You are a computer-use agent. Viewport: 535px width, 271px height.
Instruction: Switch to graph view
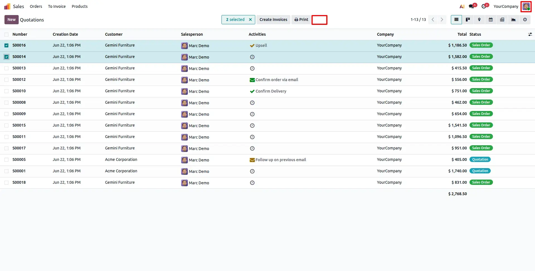tap(514, 20)
